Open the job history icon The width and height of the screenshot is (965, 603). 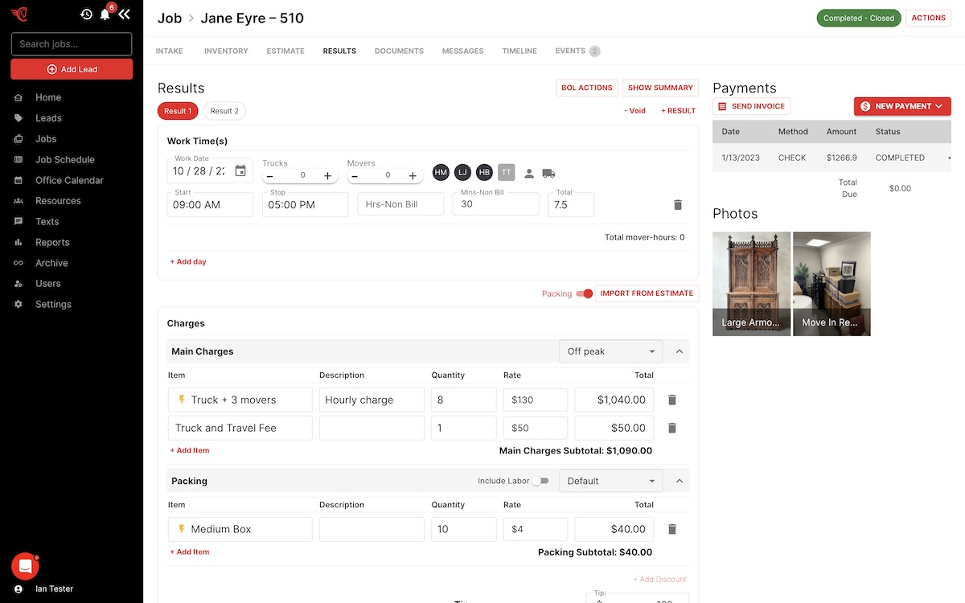(x=86, y=13)
